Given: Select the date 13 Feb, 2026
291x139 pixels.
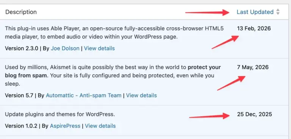Looking at the screenshot, I should [x=254, y=28].
